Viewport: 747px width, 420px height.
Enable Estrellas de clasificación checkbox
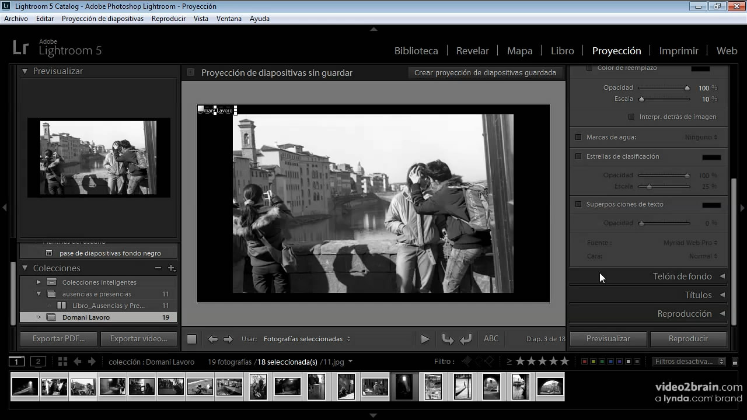(x=578, y=156)
